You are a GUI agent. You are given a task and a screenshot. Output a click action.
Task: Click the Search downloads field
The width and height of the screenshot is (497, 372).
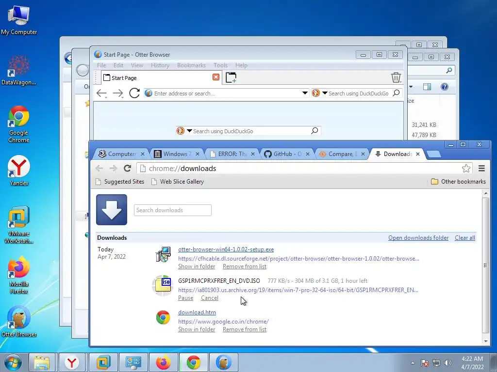click(x=172, y=210)
